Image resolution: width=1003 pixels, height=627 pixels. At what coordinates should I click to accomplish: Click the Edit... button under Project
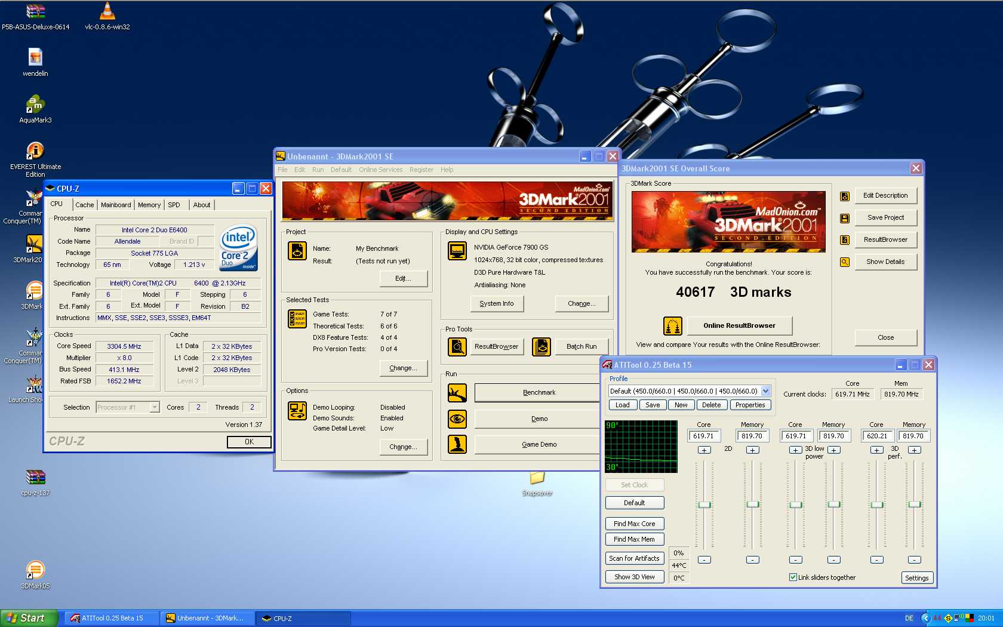tap(403, 278)
